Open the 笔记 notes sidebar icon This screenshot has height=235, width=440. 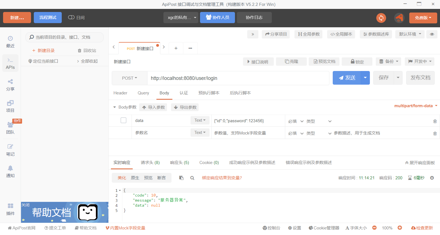[x=10, y=150]
